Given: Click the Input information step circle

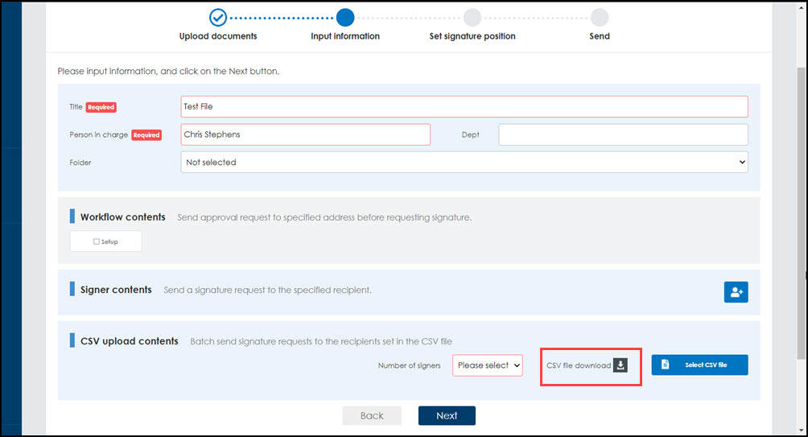Looking at the screenshot, I should click(x=345, y=18).
